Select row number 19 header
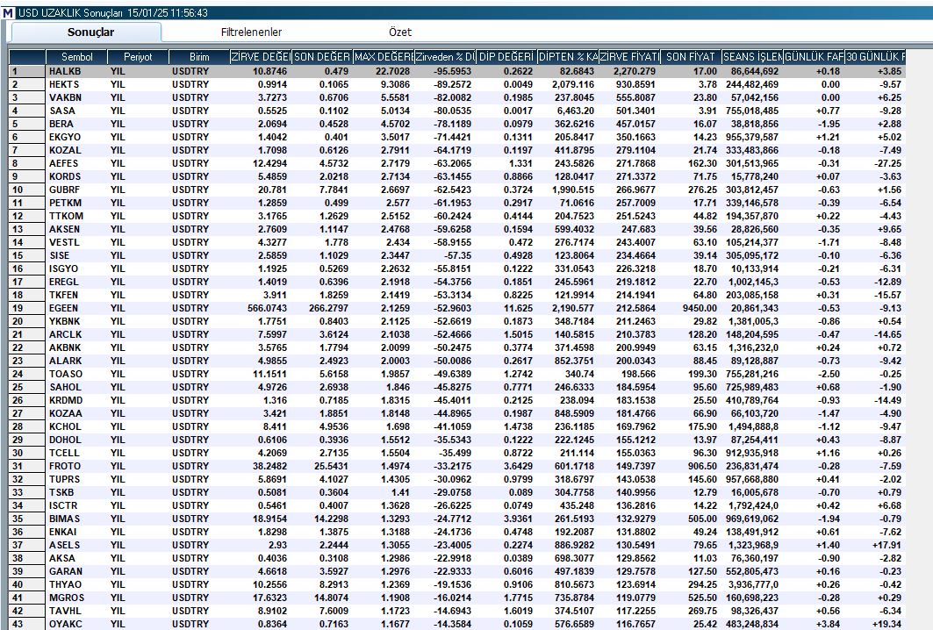Viewport: 933px width, 630px height. pyautogui.click(x=27, y=308)
